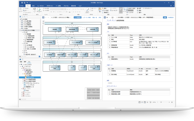Click the back arrow in the right pane
194x121 pixels.
pyautogui.click(x=107, y=18)
